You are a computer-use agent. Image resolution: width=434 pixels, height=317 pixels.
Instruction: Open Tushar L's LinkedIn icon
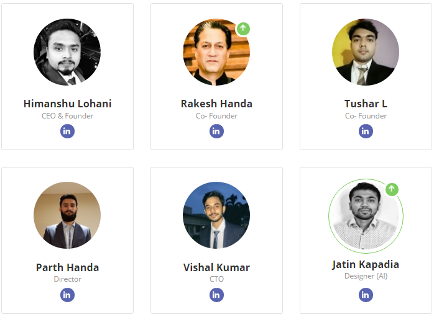(366, 132)
